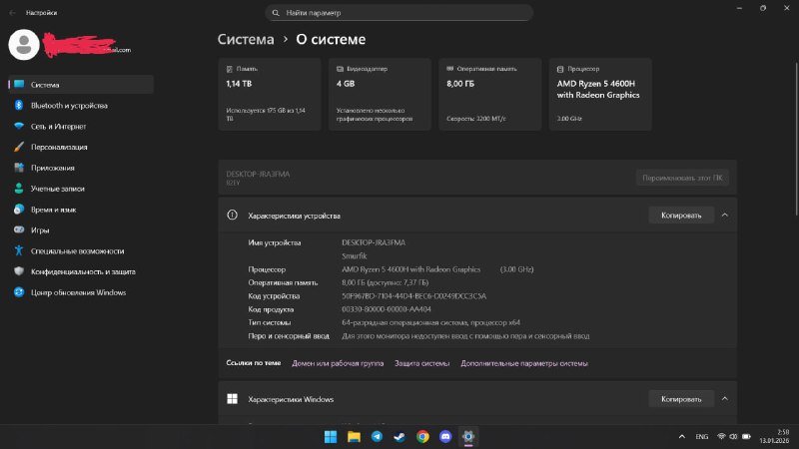
Task: Open Steam from the taskbar
Action: coord(399,437)
